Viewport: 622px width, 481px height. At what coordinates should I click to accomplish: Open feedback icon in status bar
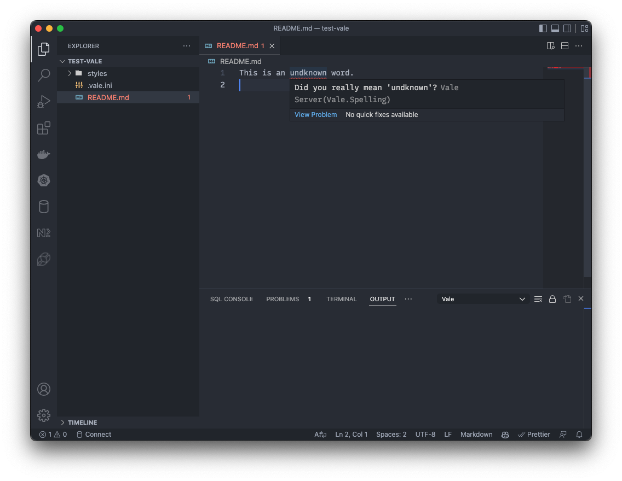click(563, 435)
